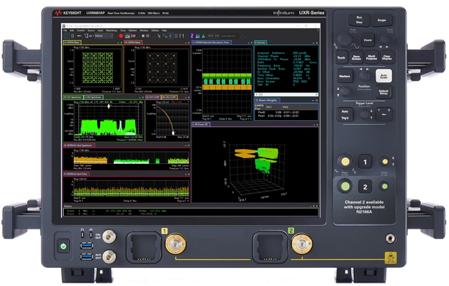
Task: Click the recording playback camera icon
Action: pyautogui.click(x=133, y=36)
